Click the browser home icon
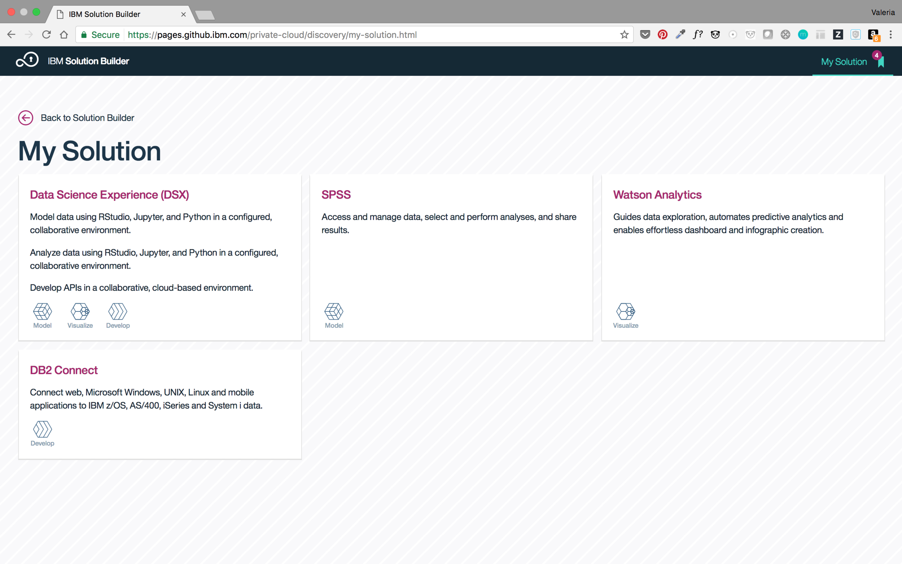The height and width of the screenshot is (564, 902). click(64, 35)
